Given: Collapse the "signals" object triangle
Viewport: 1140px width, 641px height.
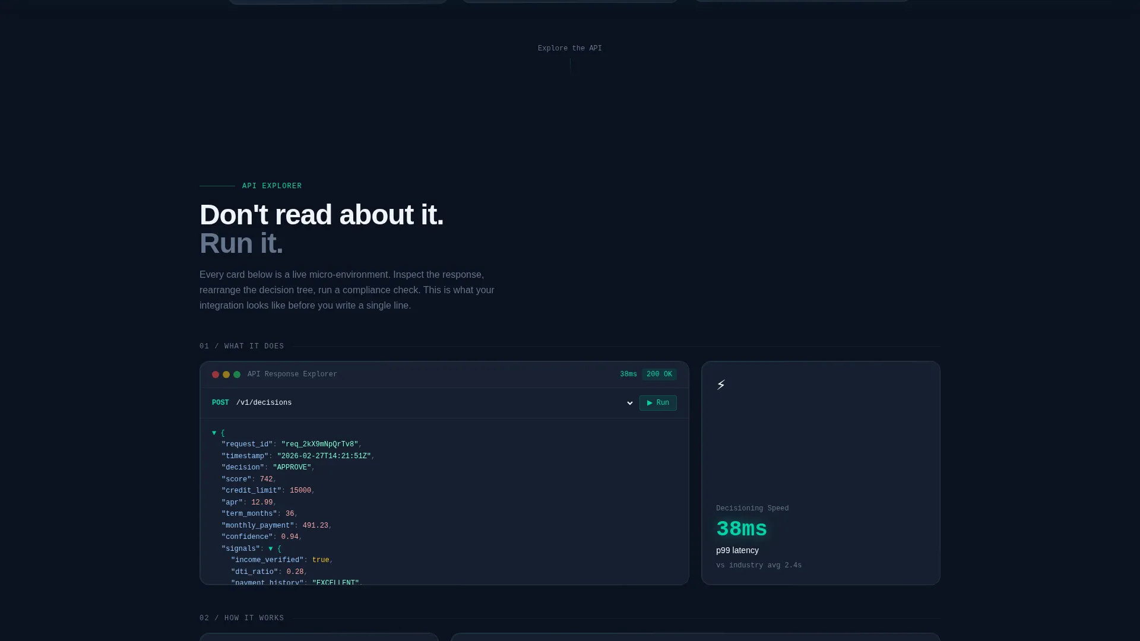Looking at the screenshot, I should coord(271,549).
